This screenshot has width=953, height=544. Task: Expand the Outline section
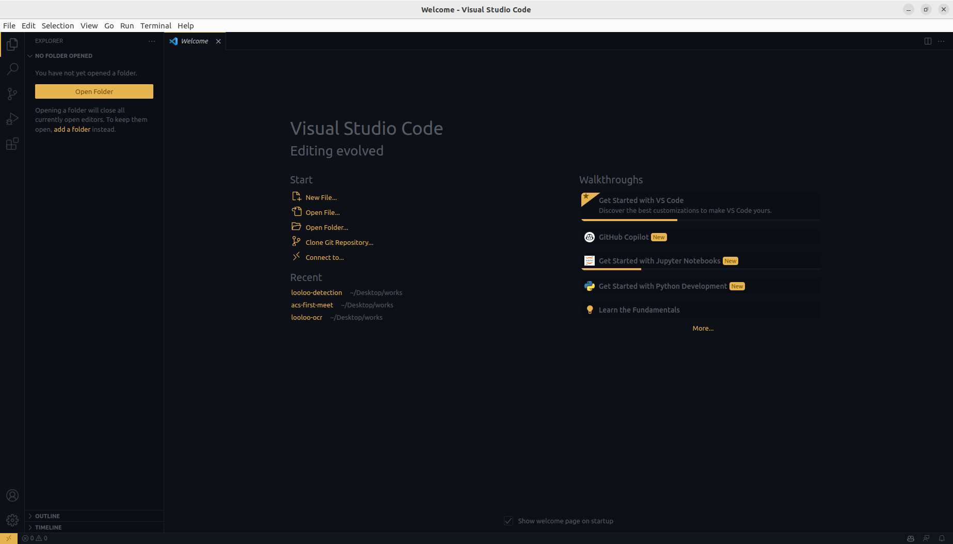94,516
